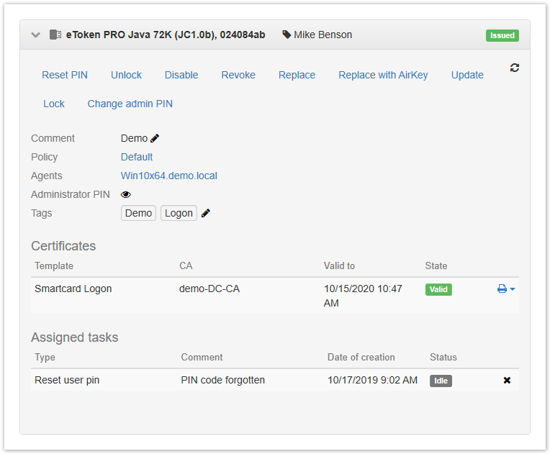Click Disable for this token
Image resolution: width=550 pixels, height=454 pixels.
pyautogui.click(x=181, y=75)
